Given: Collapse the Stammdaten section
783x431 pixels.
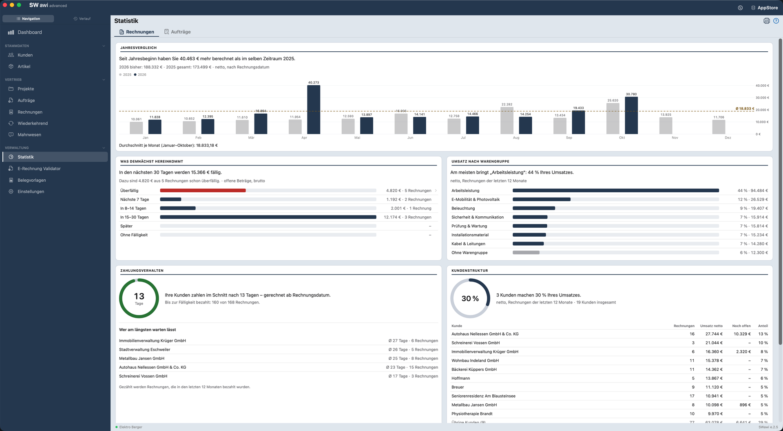Looking at the screenshot, I should tap(104, 46).
